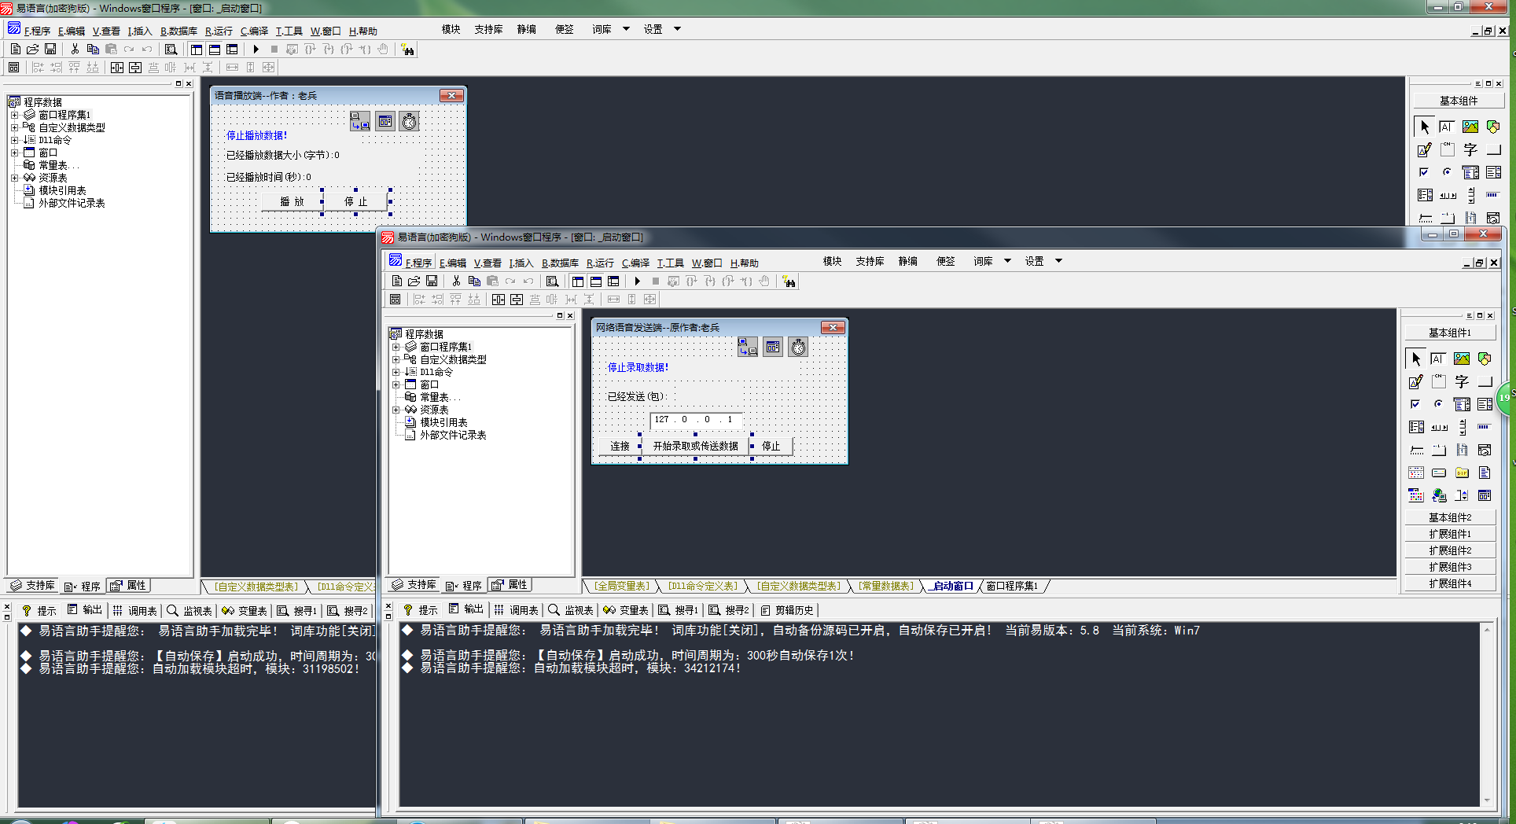Expand 窗口程序集1 node in back window tree

(x=14, y=115)
